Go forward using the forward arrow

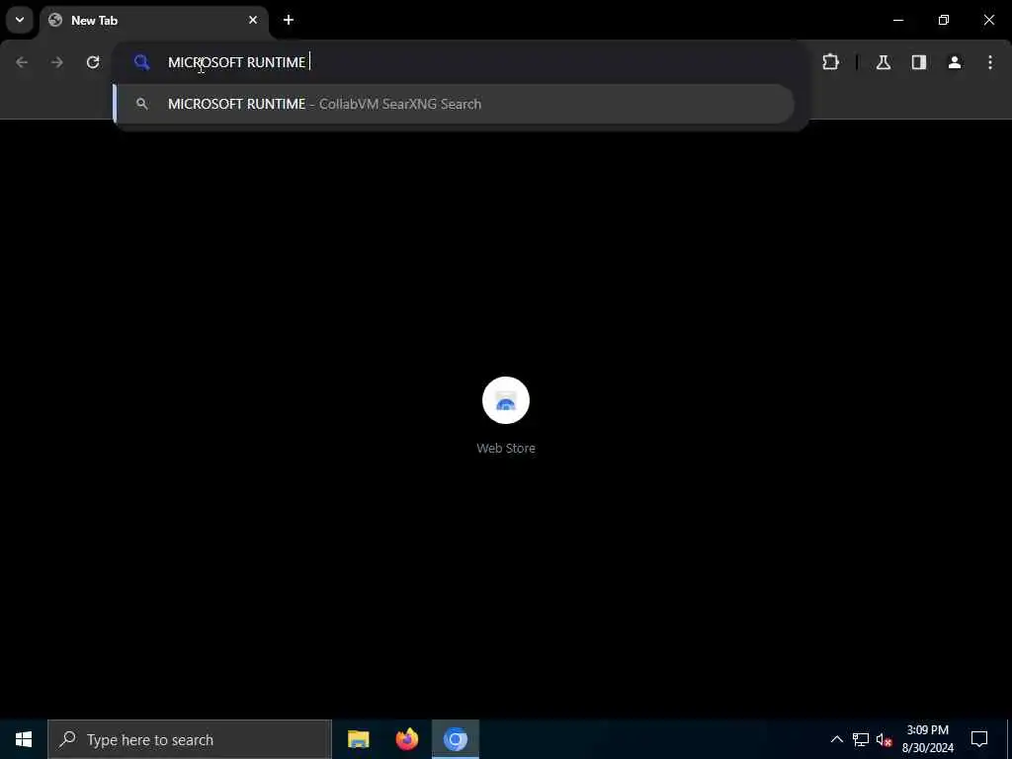click(x=57, y=62)
